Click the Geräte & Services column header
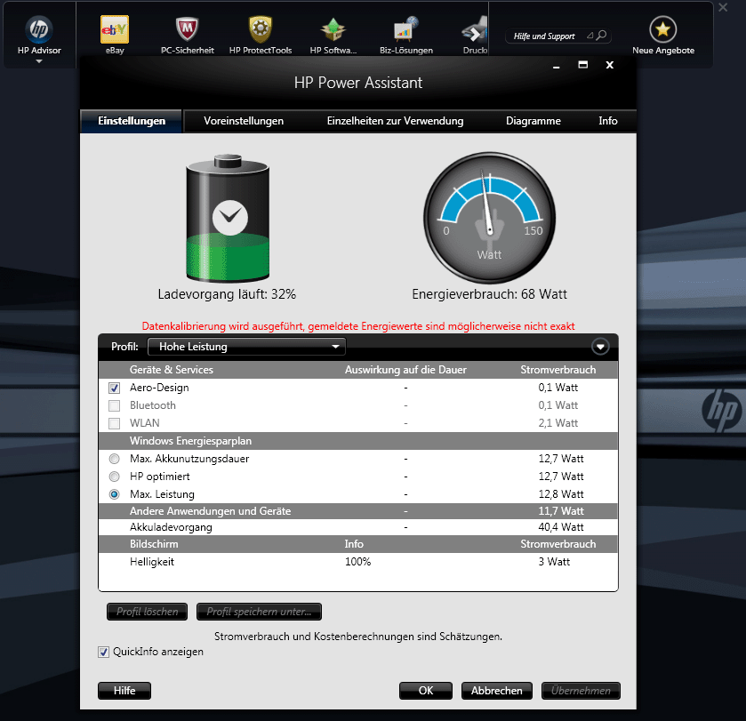The image size is (746, 721). [172, 370]
